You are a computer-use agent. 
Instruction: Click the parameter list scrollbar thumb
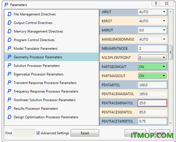tap(171, 52)
